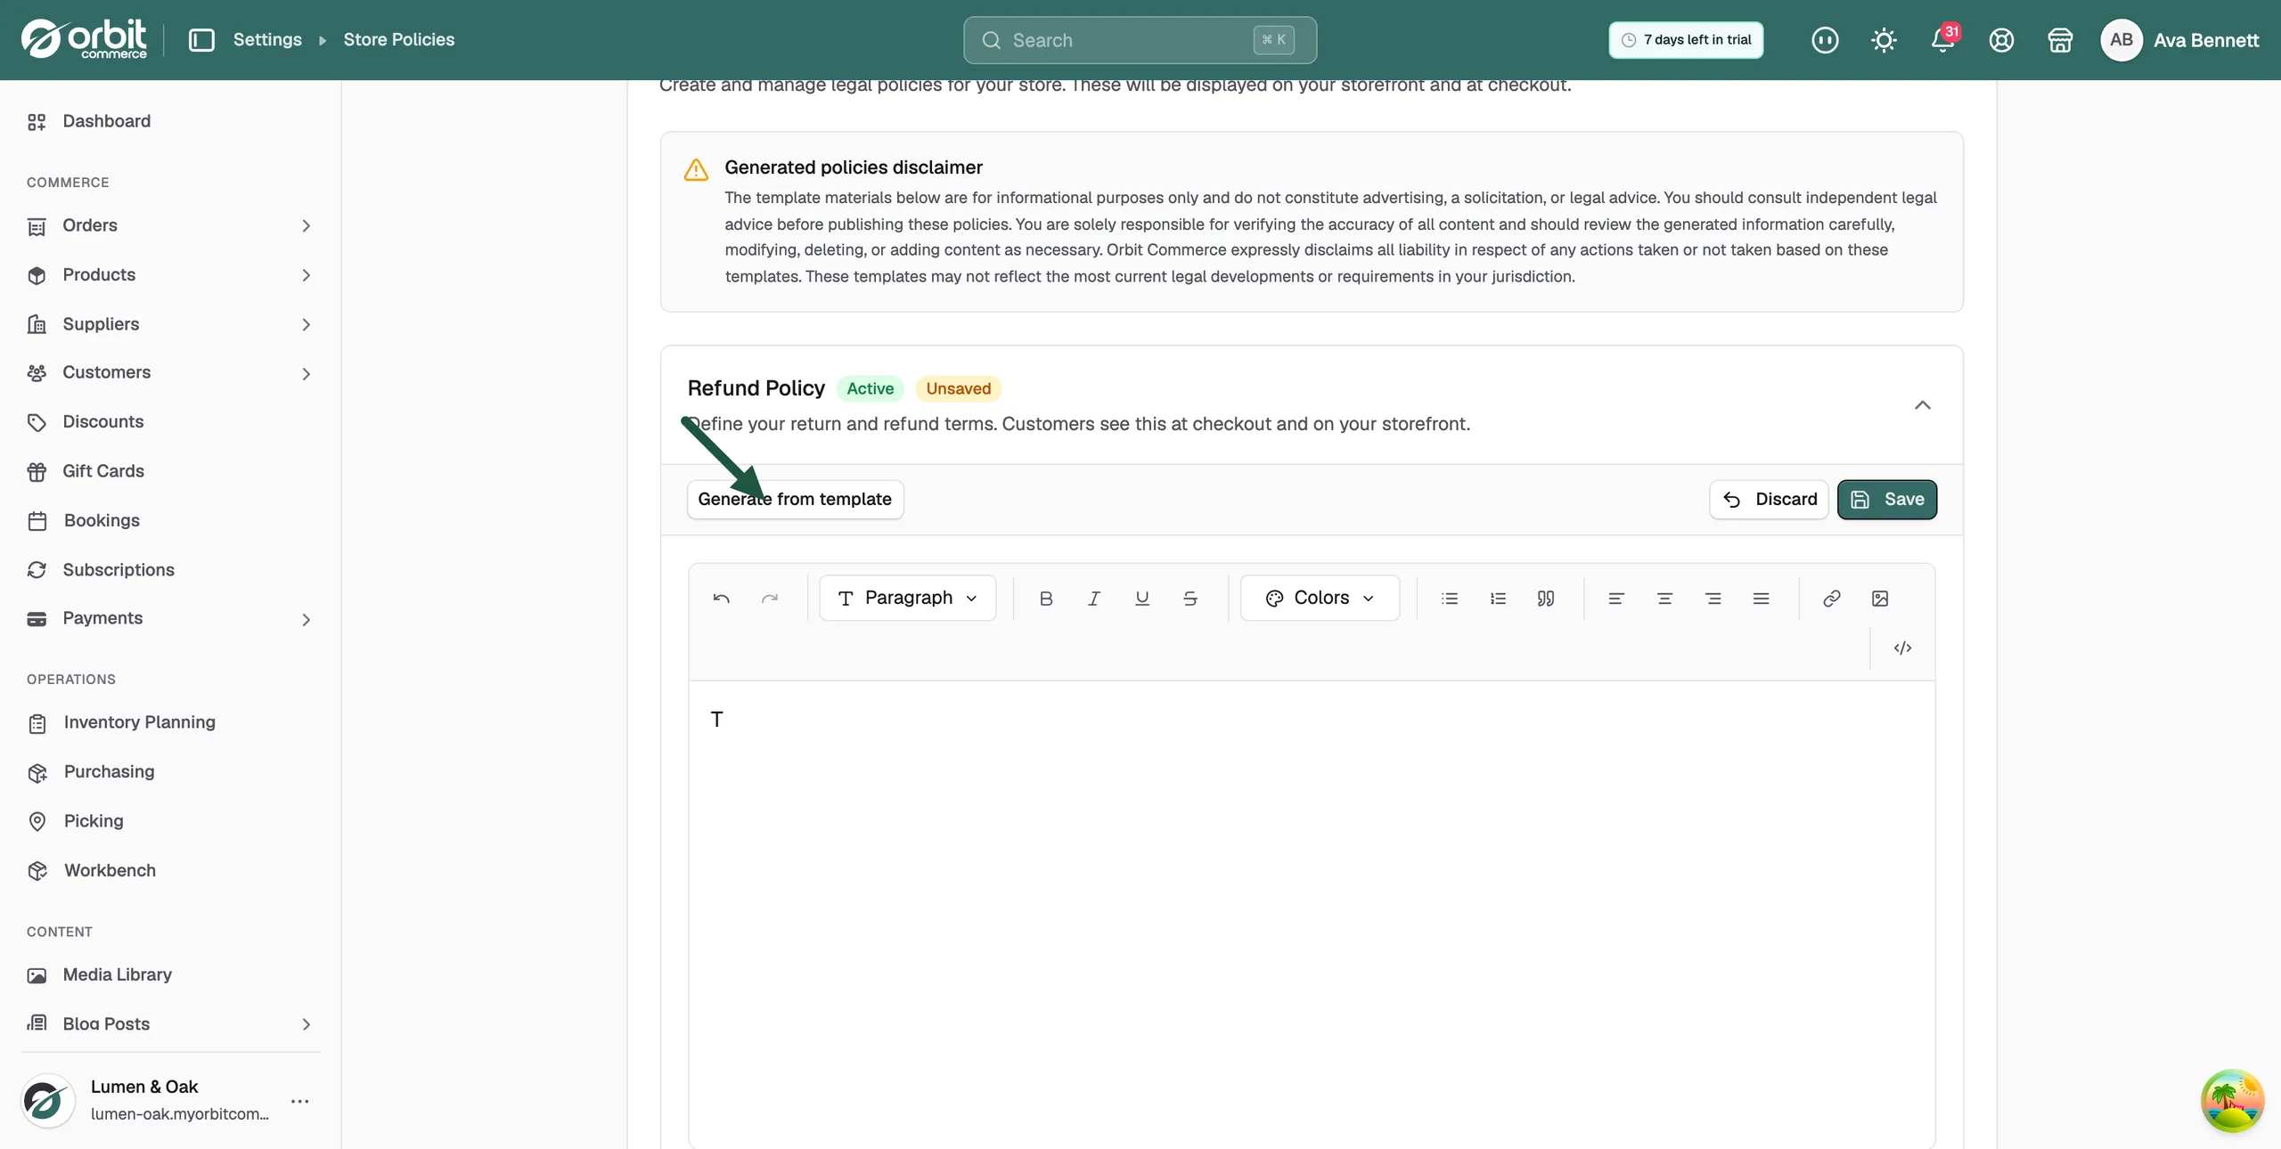Click the Purchasing icon
The height and width of the screenshot is (1149, 2281).
click(37, 773)
